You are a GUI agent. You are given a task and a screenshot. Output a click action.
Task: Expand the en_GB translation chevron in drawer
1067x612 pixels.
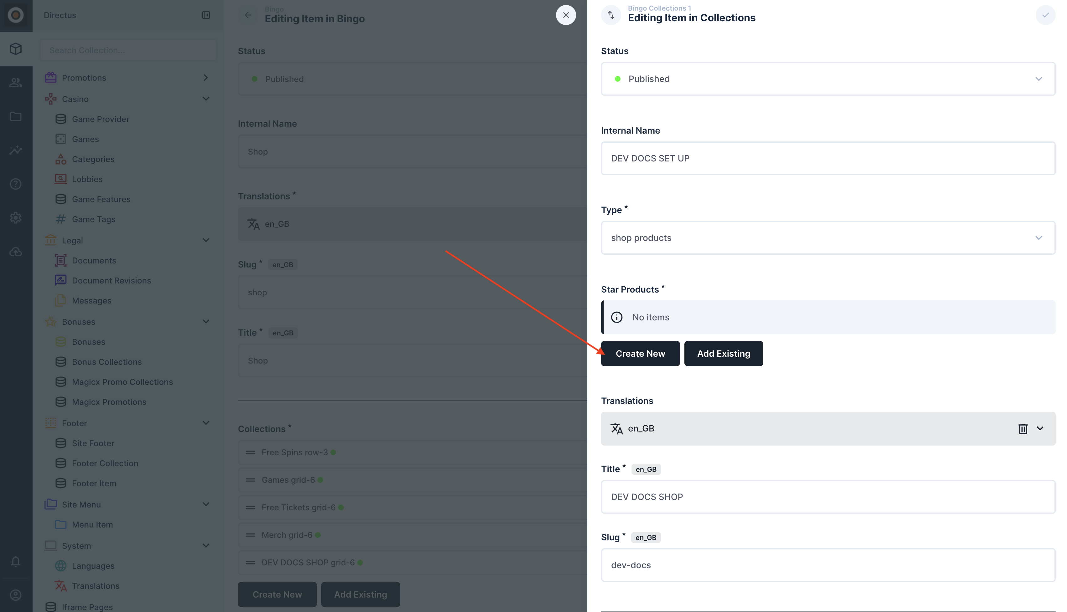(1040, 429)
